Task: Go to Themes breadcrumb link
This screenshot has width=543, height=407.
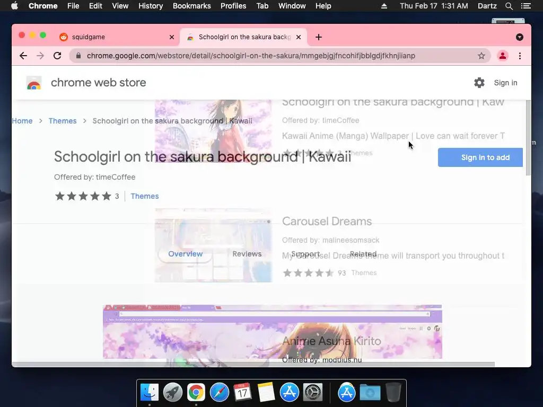Action: point(63,121)
